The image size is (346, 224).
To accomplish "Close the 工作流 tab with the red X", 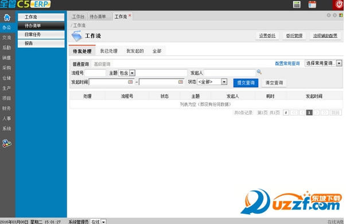I will point(130,16).
